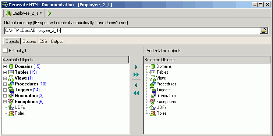Select Tables icon in Available Objects
273x136 pixels.
[11, 72]
